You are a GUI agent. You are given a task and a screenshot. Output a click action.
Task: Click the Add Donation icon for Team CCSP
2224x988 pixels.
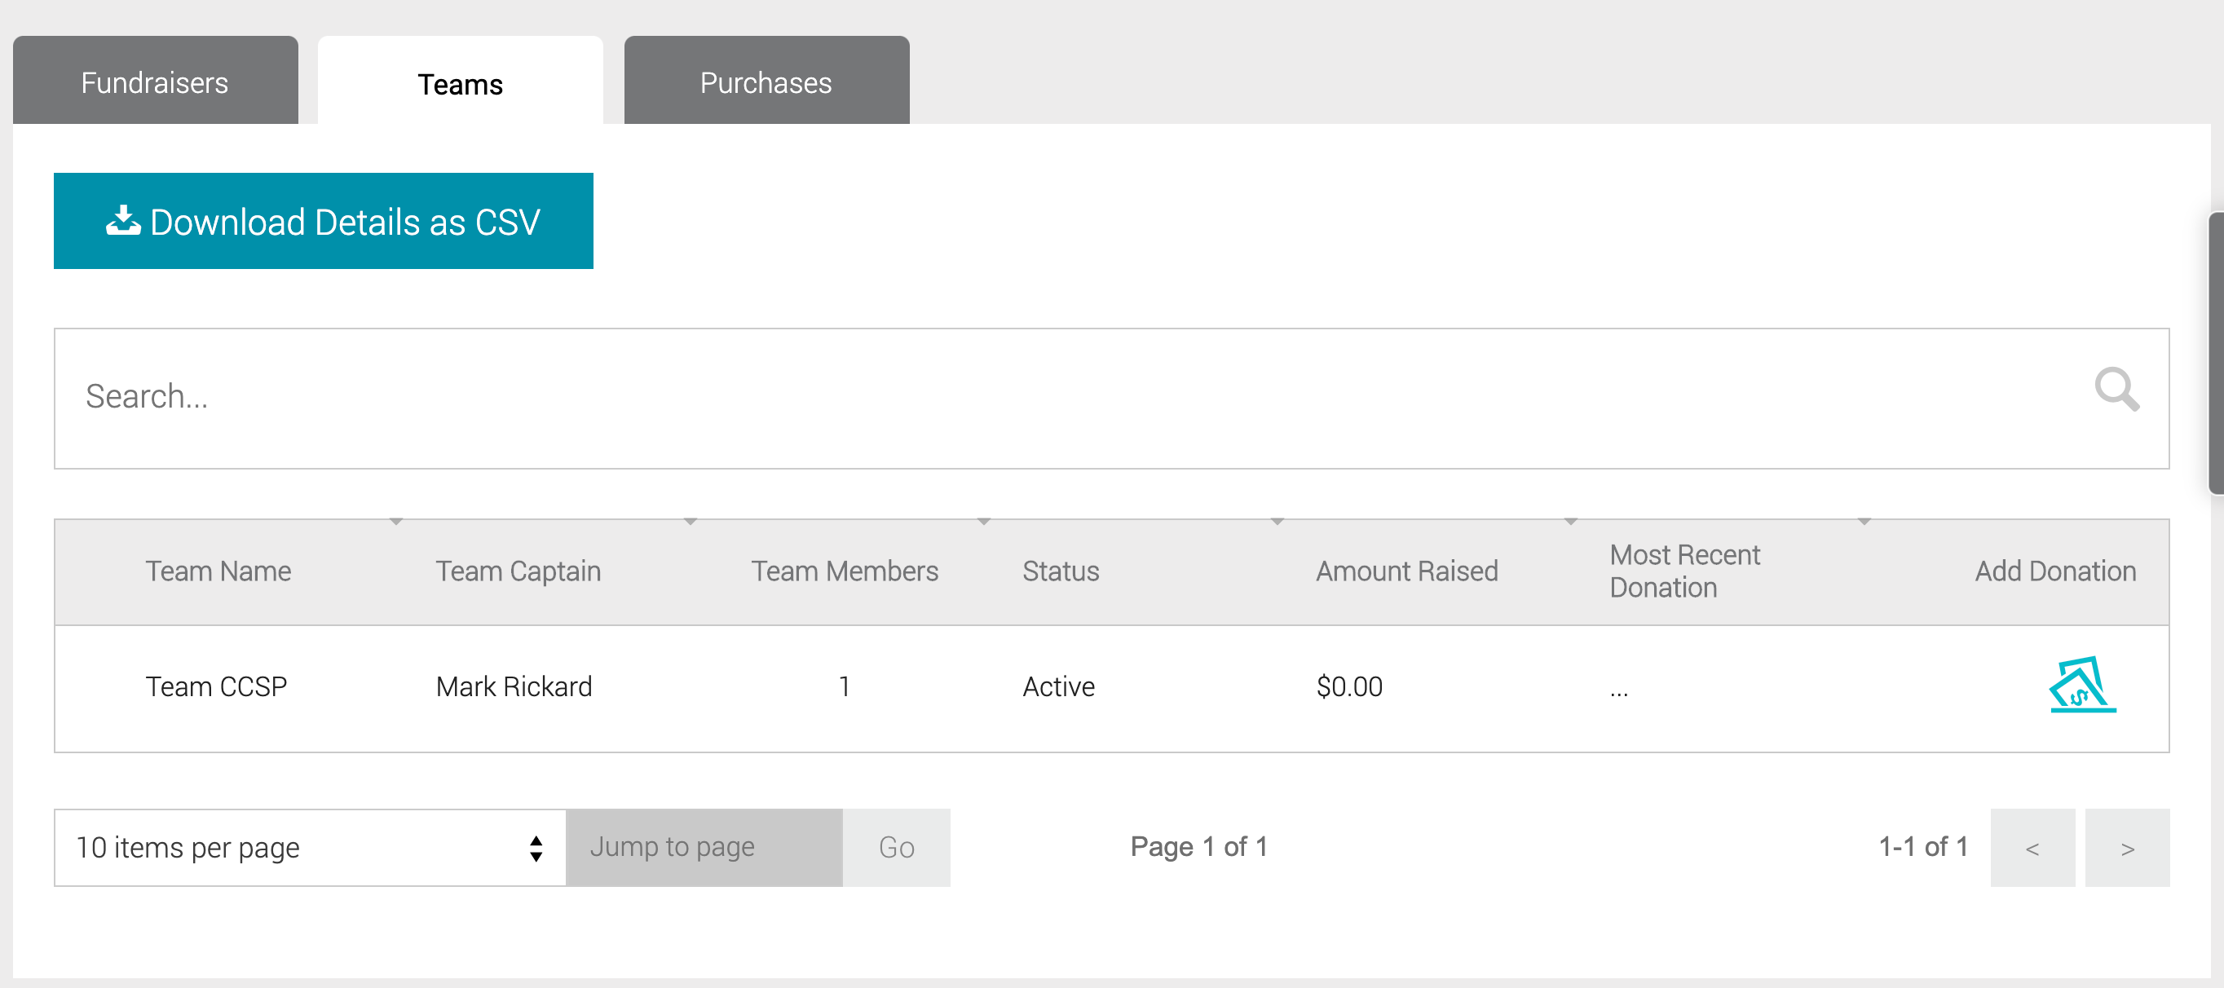click(2081, 685)
